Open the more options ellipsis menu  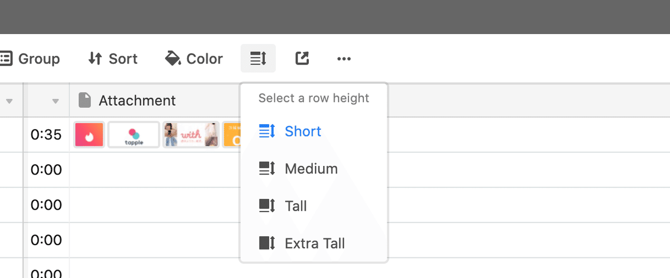pos(344,58)
